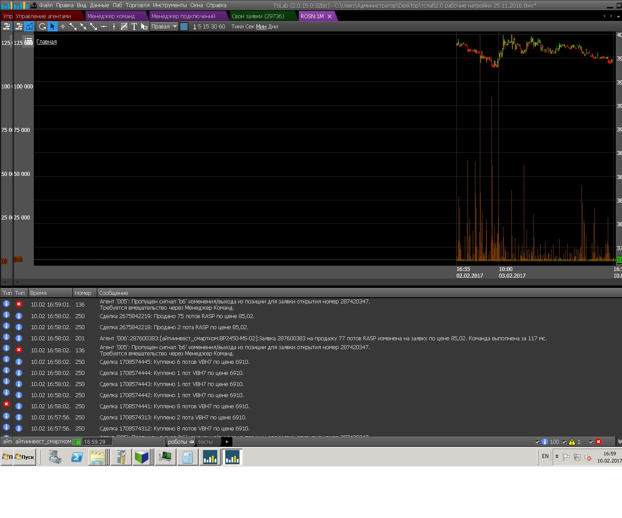Show hidden system tray icons
622x518 pixels.
[557, 457]
